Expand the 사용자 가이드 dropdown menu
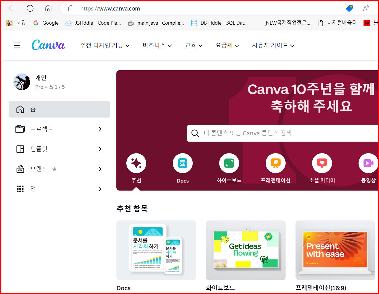379x294 pixels. click(273, 45)
